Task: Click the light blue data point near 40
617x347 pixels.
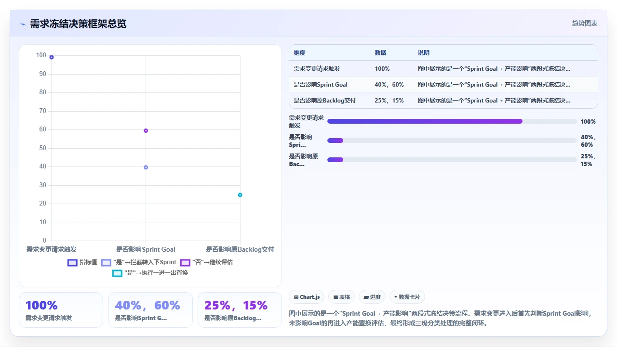Action: [x=146, y=167]
